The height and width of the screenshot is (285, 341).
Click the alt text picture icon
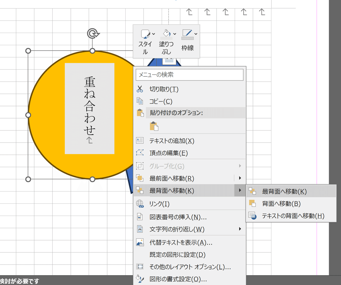coord(140,242)
